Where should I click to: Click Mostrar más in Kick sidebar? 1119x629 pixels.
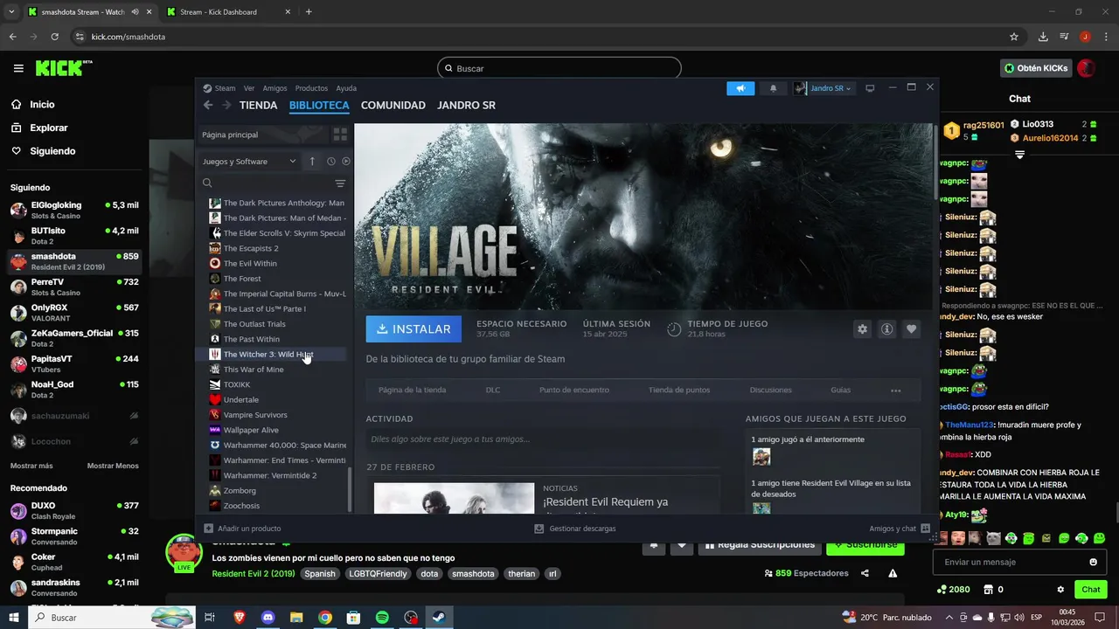coord(31,466)
